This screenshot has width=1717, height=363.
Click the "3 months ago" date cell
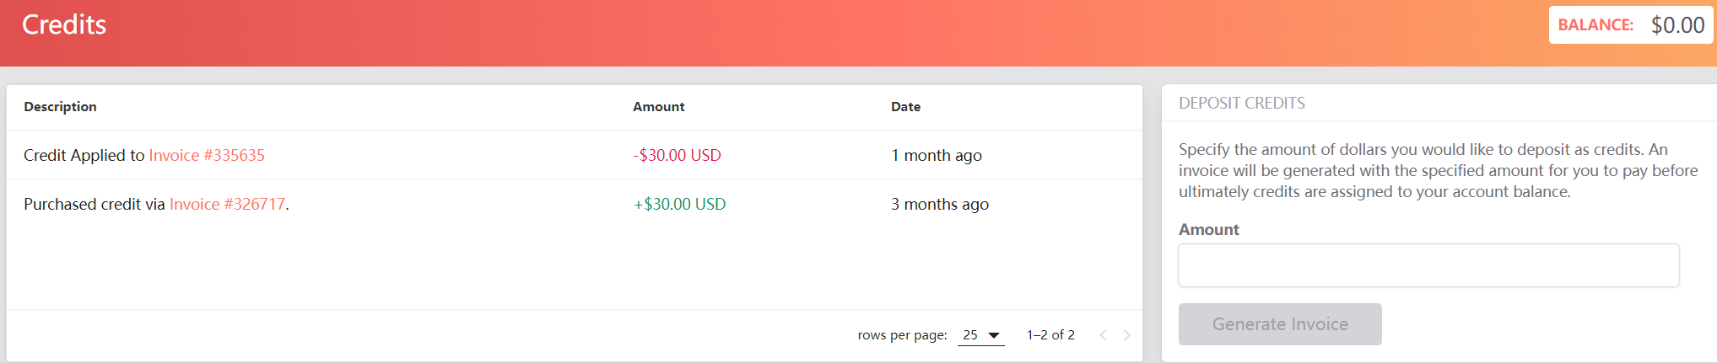(x=939, y=204)
